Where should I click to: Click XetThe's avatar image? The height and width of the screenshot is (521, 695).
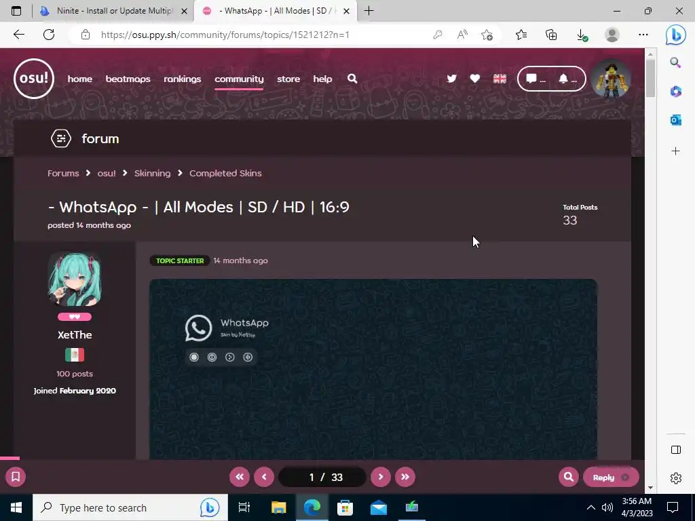75,279
